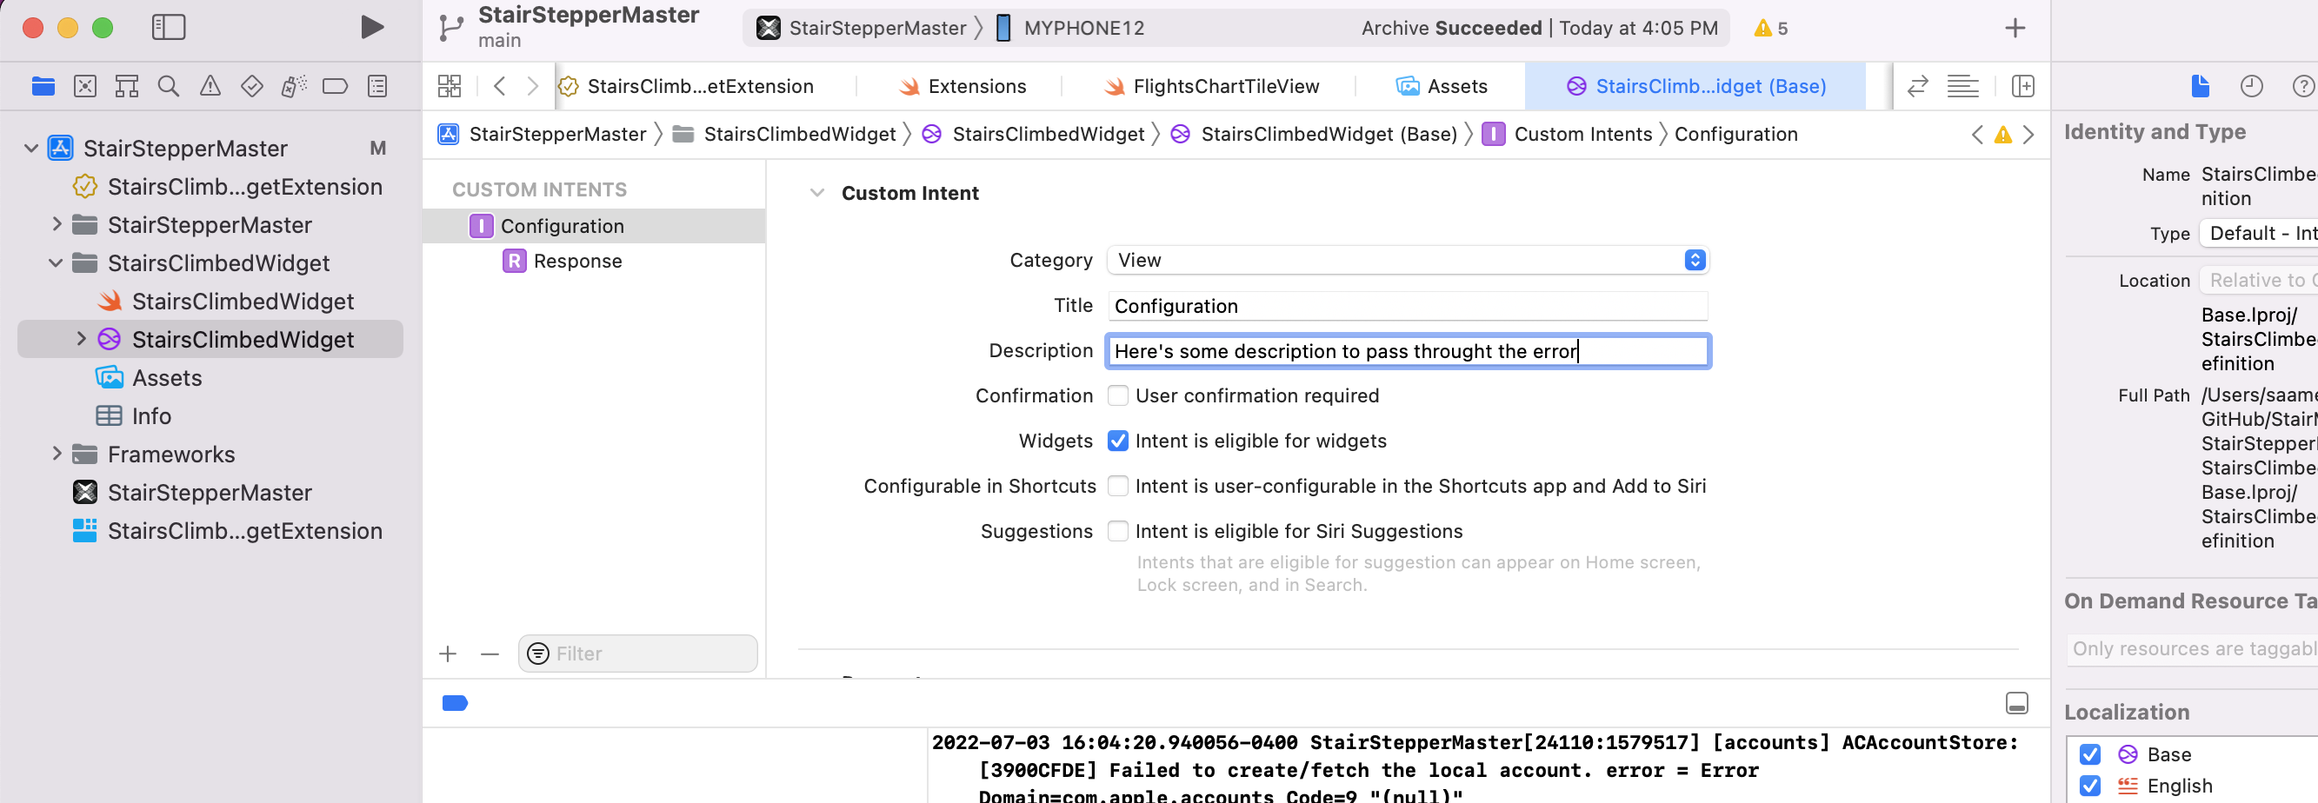Click the Title field containing Configuration
This screenshot has height=803, width=2318.
click(1409, 306)
